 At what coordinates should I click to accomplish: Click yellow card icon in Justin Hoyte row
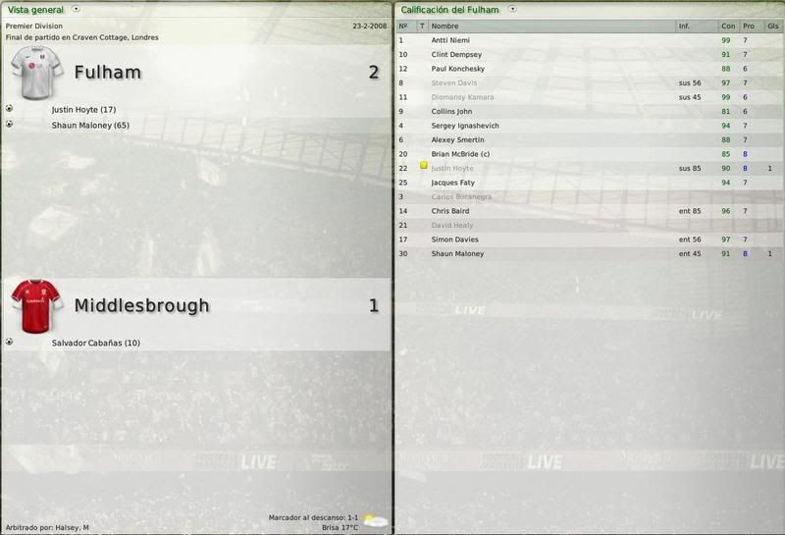pos(424,165)
